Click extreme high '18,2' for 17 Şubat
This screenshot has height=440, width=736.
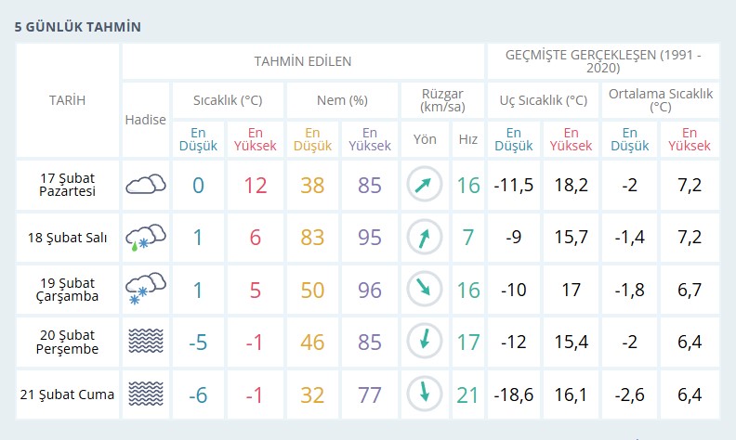pos(571,186)
